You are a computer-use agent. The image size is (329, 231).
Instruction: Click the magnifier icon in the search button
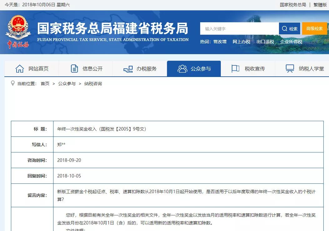[x=285, y=28]
